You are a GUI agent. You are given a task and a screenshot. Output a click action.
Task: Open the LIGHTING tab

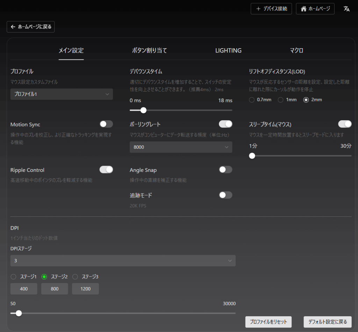[228, 50]
